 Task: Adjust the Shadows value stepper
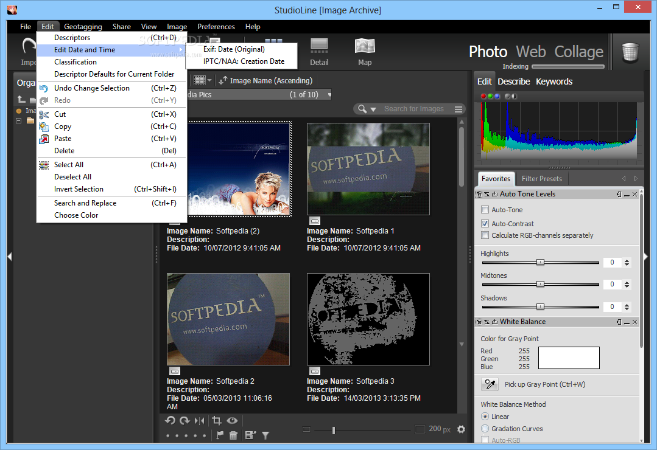[x=627, y=307]
